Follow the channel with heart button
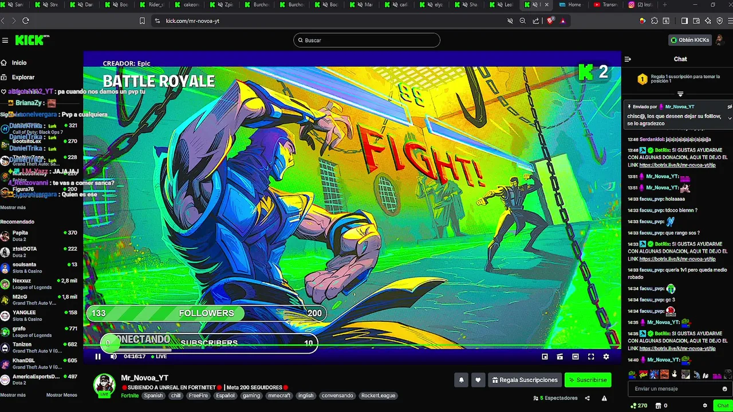The height and width of the screenshot is (412, 733). pyautogui.click(x=478, y=380)
